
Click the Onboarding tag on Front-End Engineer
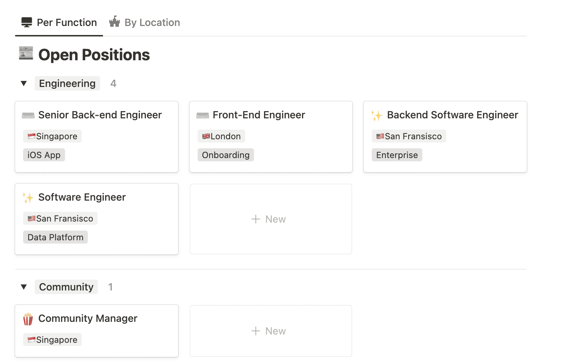coord(225,155)
